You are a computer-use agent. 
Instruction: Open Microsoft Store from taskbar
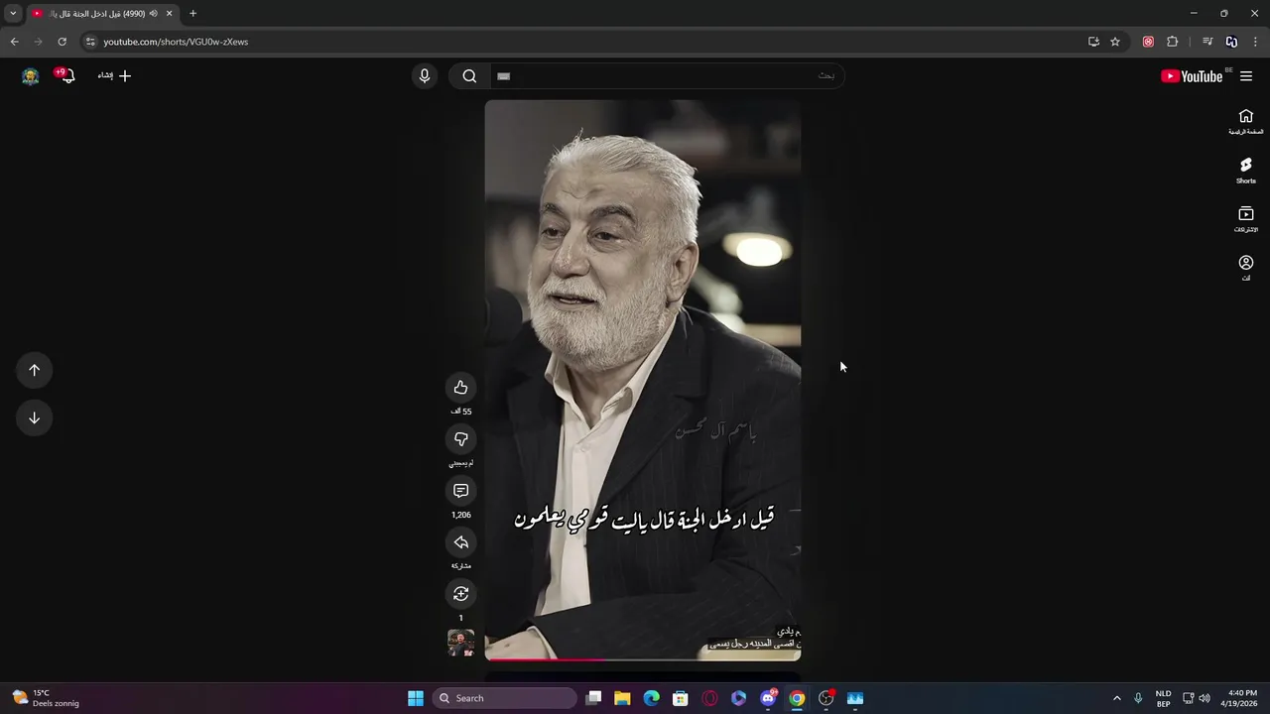(x=681, y=698)
